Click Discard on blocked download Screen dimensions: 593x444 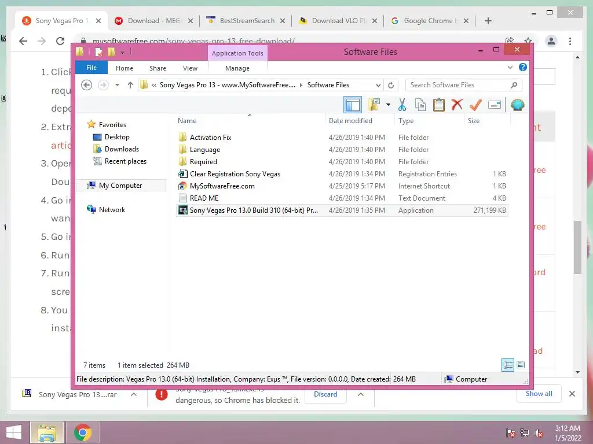(x=325, y=394)
